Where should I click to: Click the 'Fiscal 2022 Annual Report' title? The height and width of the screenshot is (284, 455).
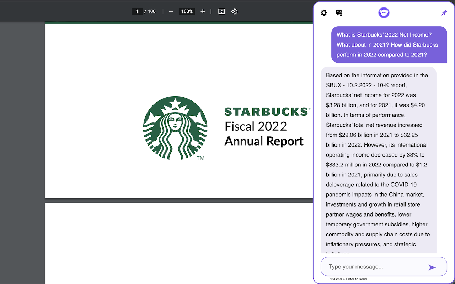264,134
